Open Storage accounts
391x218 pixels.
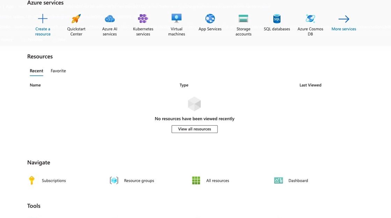[243, 23]
